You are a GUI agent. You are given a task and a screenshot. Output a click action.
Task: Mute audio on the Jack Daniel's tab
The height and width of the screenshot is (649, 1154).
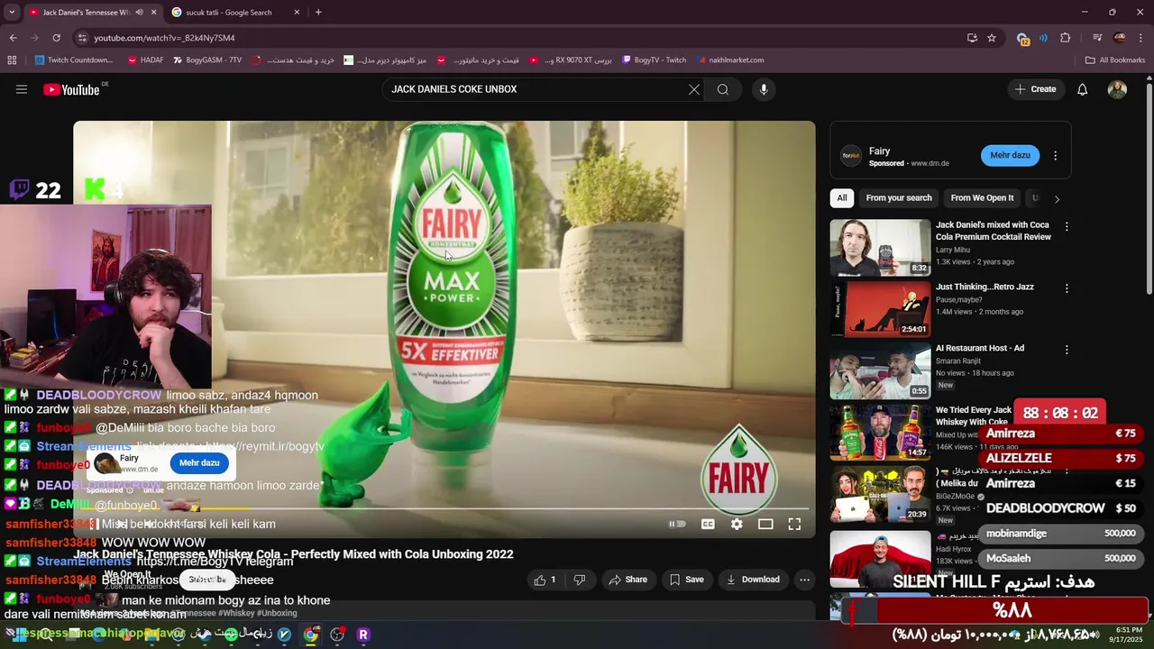[x=139, y=13]
